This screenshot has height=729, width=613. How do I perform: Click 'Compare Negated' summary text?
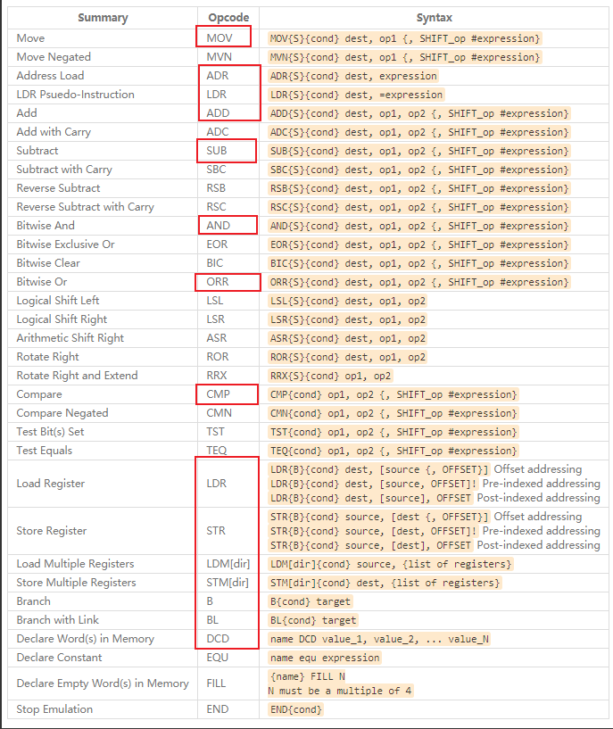click(62, 413)
